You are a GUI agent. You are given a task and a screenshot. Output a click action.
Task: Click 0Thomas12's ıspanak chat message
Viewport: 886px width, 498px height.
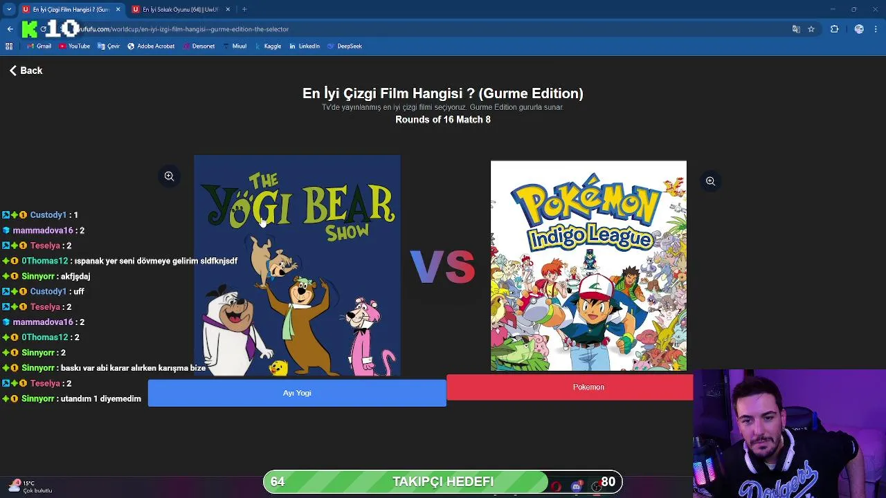[x=120, y=261]
